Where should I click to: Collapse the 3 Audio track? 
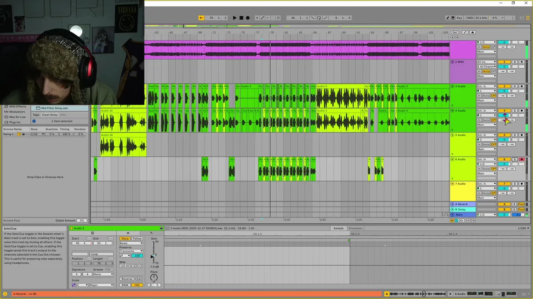coord(453,86)
